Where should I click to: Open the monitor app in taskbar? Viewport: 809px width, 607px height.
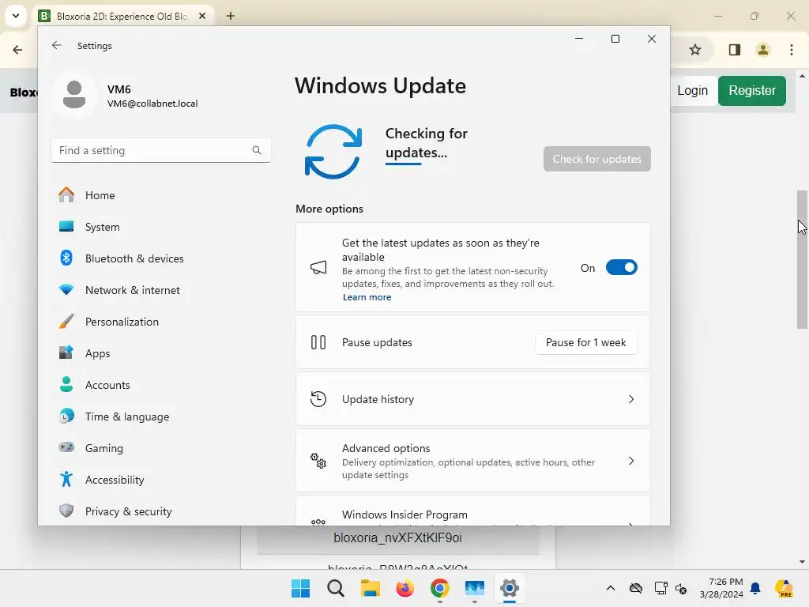(x=474, y=588)
